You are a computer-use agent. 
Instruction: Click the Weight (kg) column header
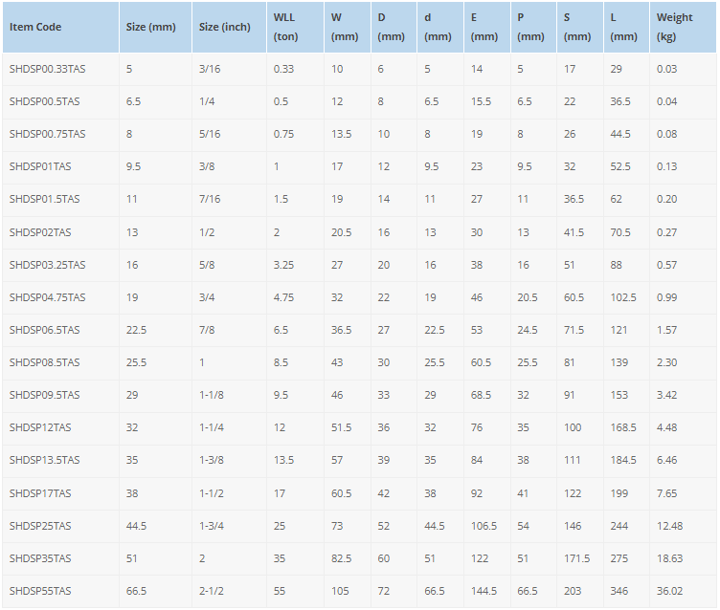point(674,27)
